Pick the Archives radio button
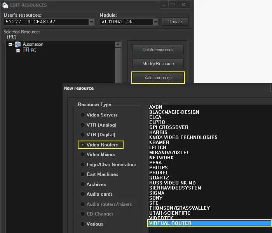Screen dimensions: 272x233 (x=82, y=184)
